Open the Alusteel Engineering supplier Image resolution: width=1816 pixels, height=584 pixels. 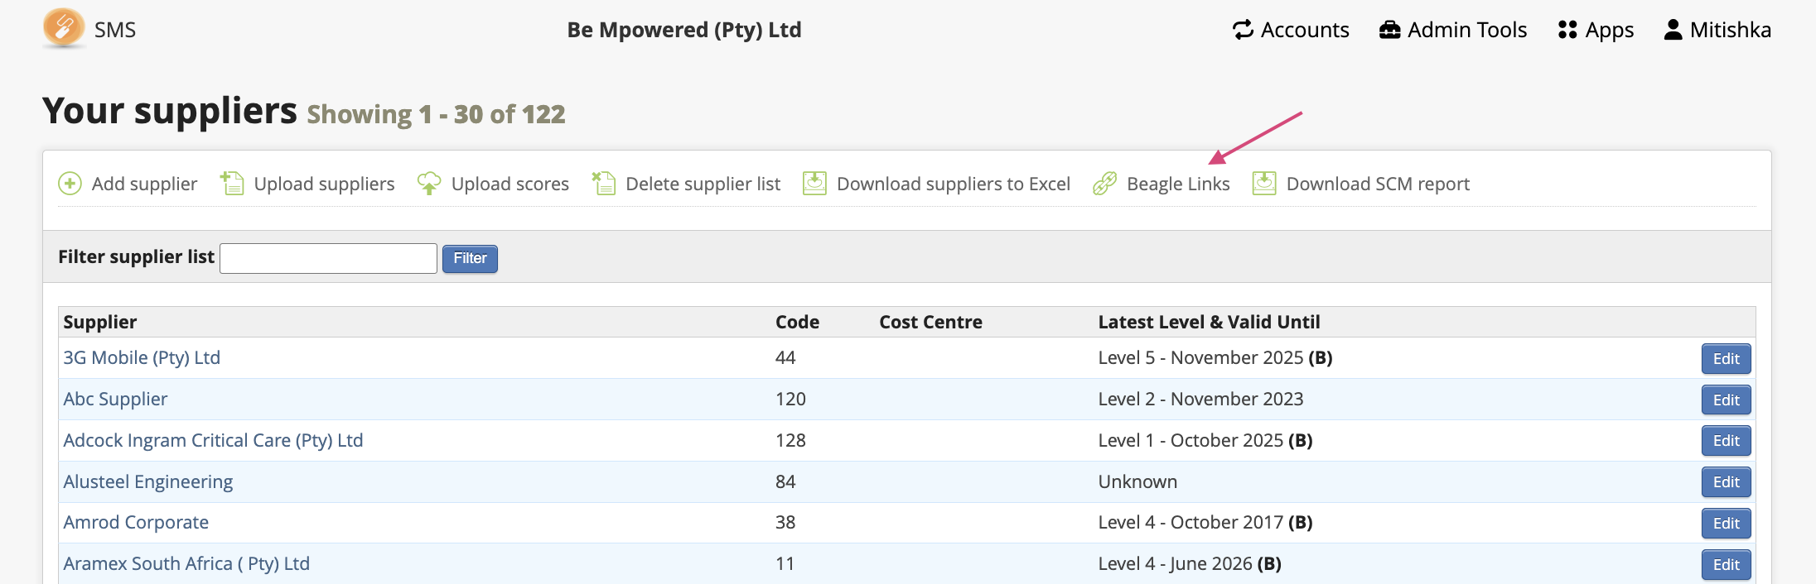148,481
